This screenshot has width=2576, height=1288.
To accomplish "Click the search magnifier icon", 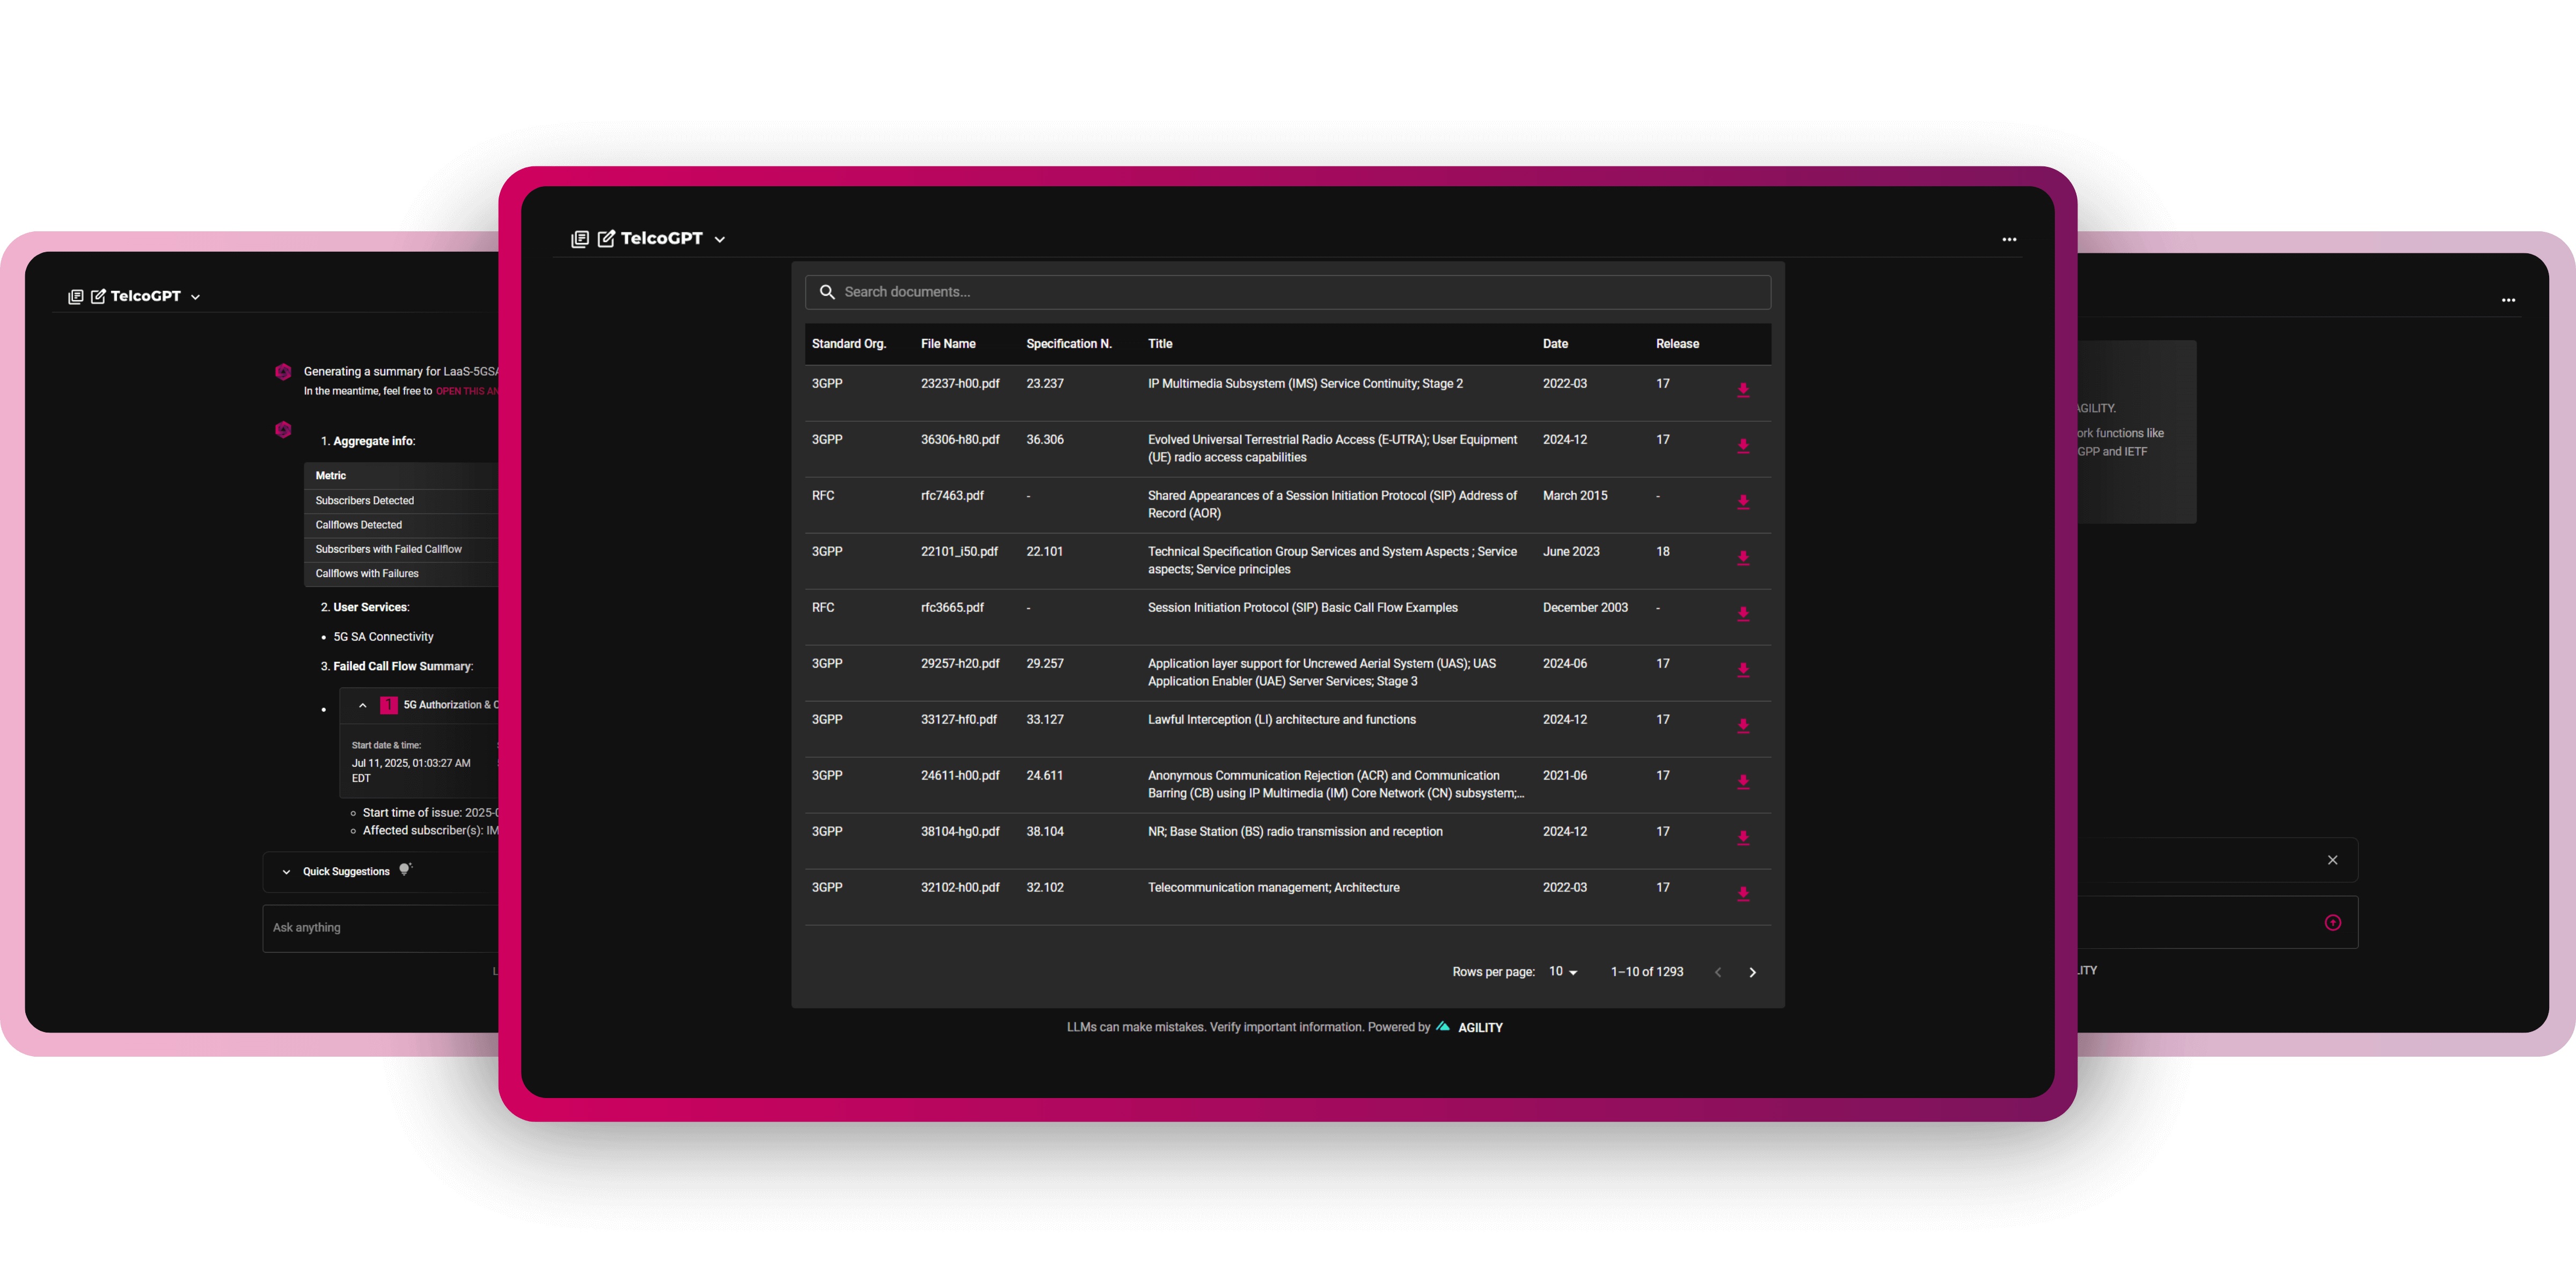I will (827, 292).
